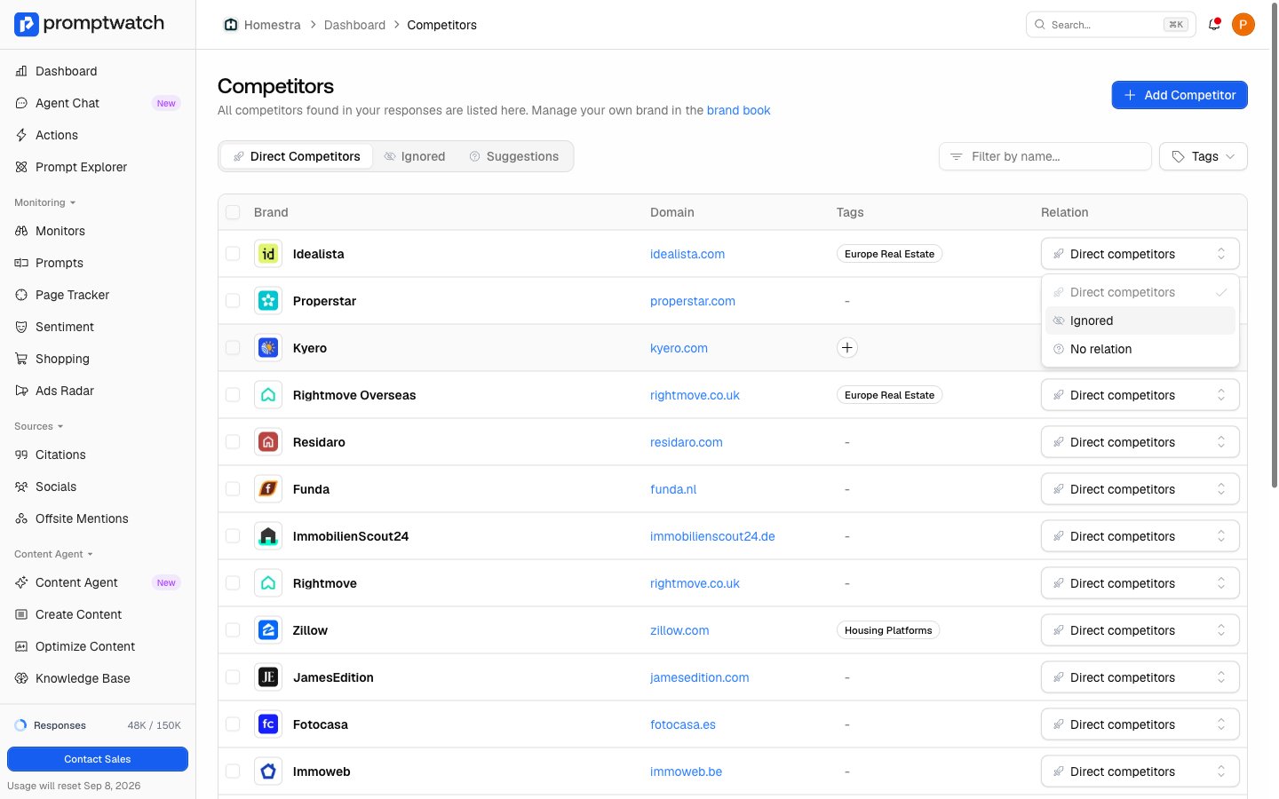The height and width of the screenshot is (799, 1279).
Task: Open Zillow's relation dropdown
Action: (x=1140, y=630)
